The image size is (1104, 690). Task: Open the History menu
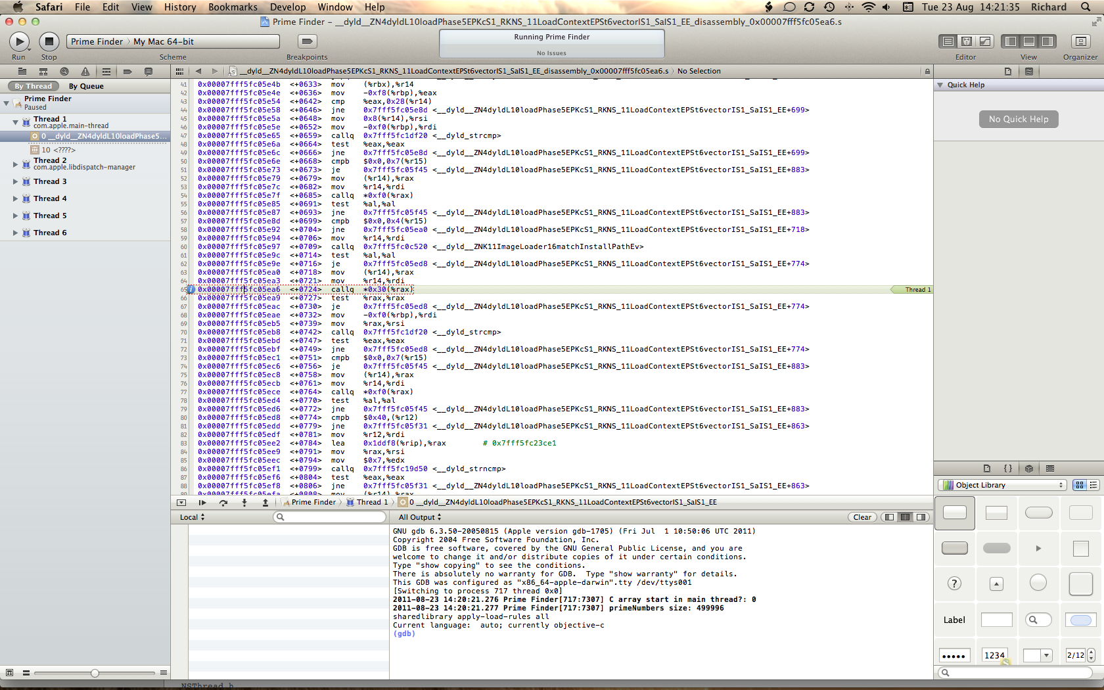pos(180,7)
